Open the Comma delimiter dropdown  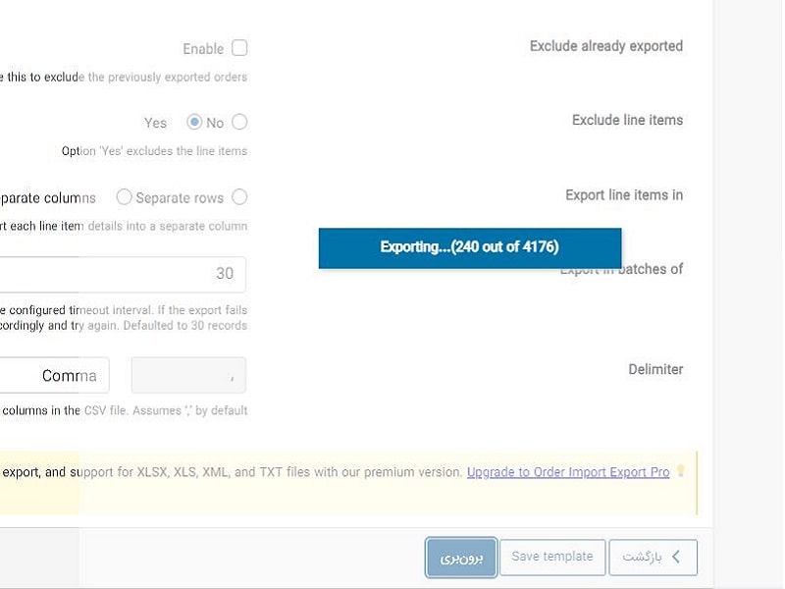pos(55,375)
